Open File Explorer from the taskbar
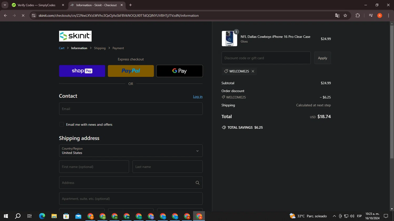394x221 pixels. [54, 216]
